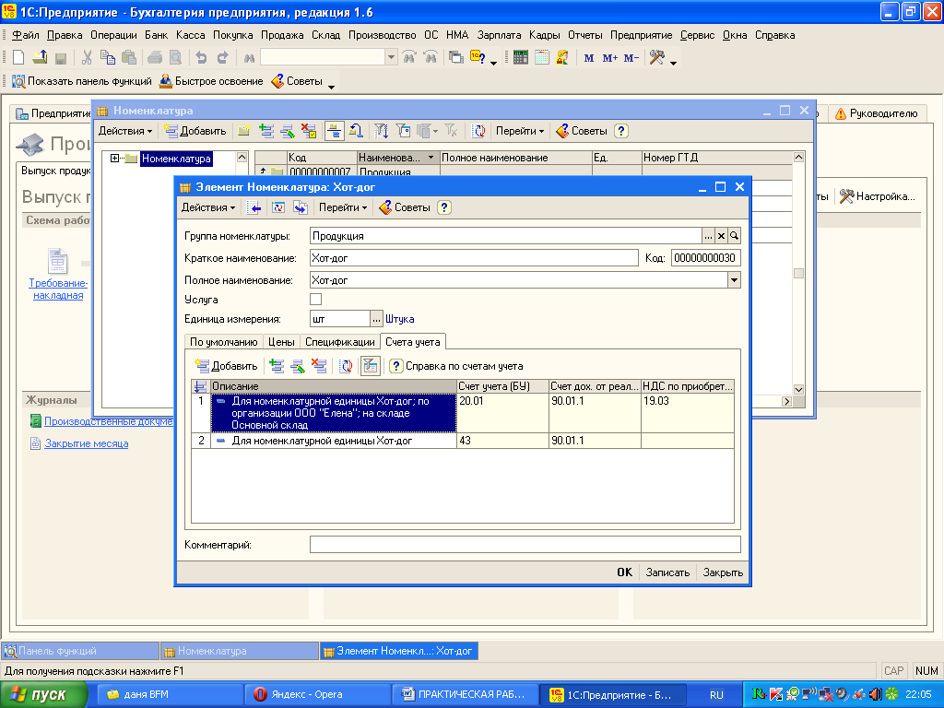The width and height of the screenshot is (944, 708).
Task: Click the Cut scissors icon
Action: (x=87, y=58)
